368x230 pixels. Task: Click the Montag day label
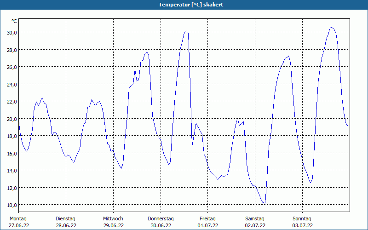click(x=18, y=219)
